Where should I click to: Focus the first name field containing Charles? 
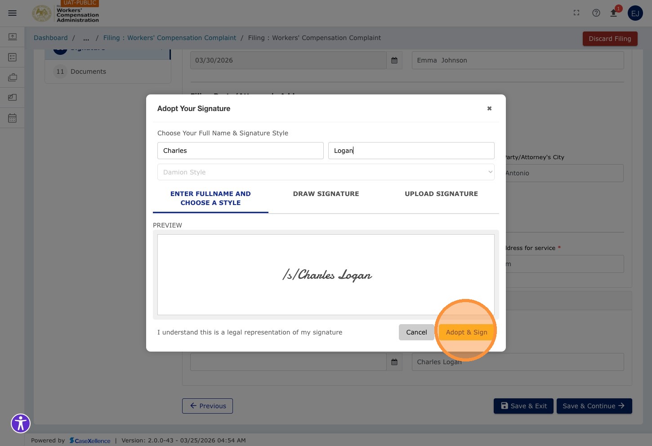click(241, 151)
